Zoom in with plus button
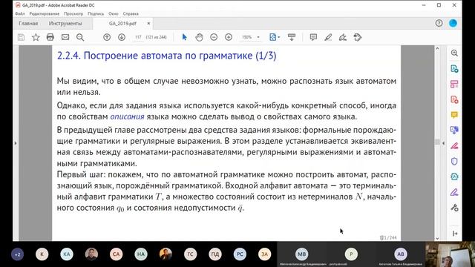The image size is (475, 267). pyautogui.click(x=229, y=37)
